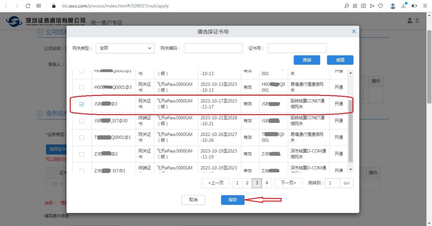This screenshot has height=226, width=432.
Task: Open the browser downloads icon
Action: pos(404,6)
